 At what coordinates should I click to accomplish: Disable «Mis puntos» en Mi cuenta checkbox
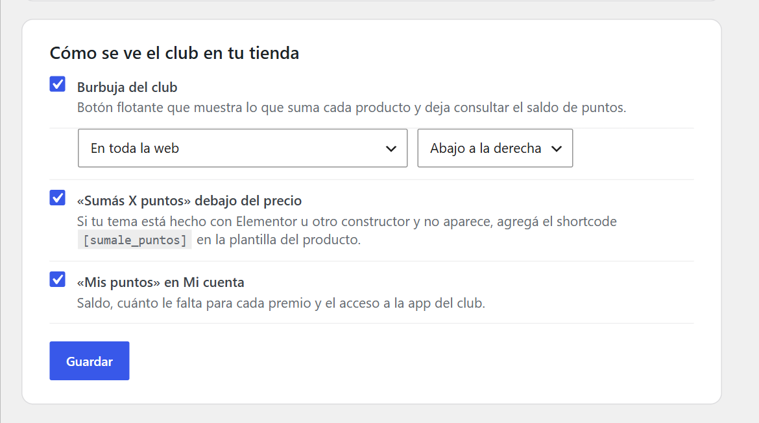tap(58, 279)
